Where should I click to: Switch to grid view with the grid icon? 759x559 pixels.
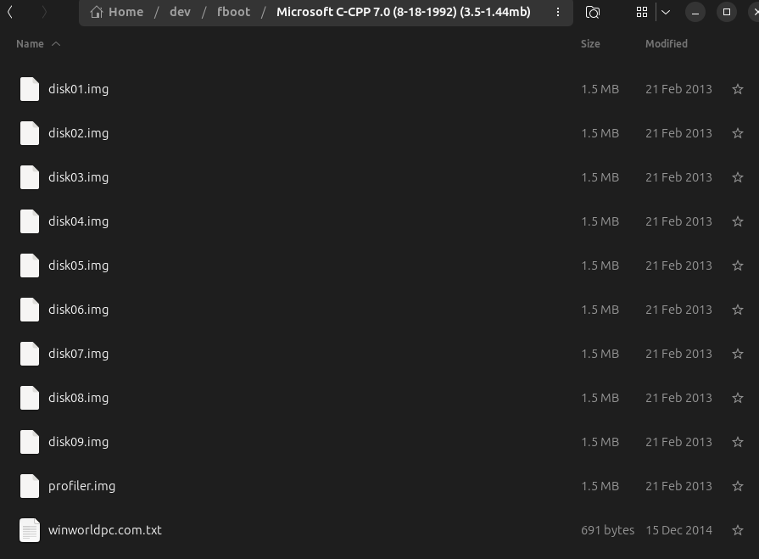click(x=642, y=12)
